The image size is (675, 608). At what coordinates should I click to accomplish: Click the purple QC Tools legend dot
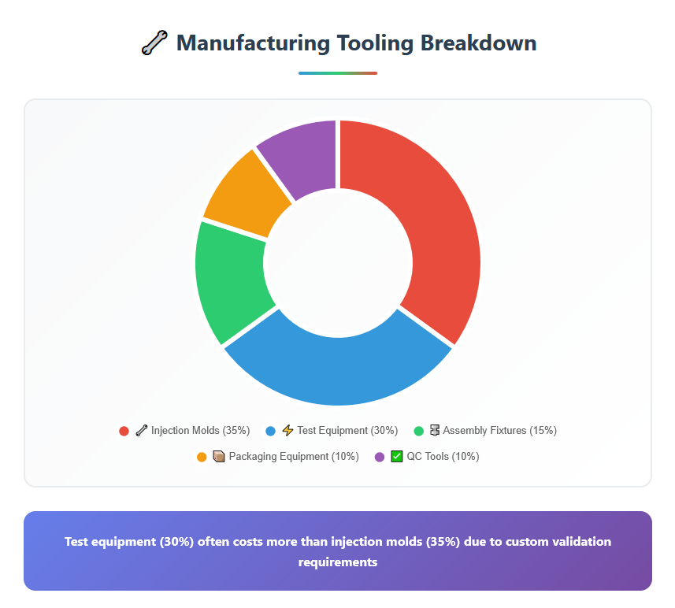pyautogui.click(x=380, y=457)
